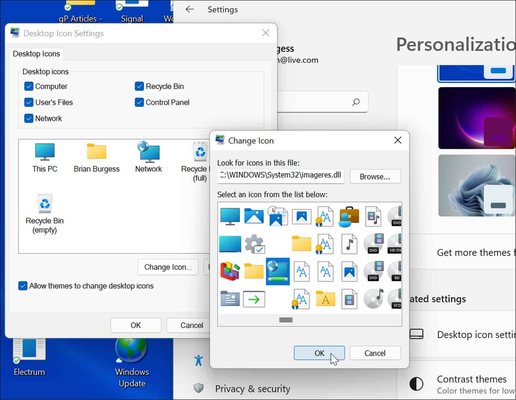Select the green arrow shortcut icon
Image resolution: width=516 pixels, height=400 pixels.
click(254, 299)
